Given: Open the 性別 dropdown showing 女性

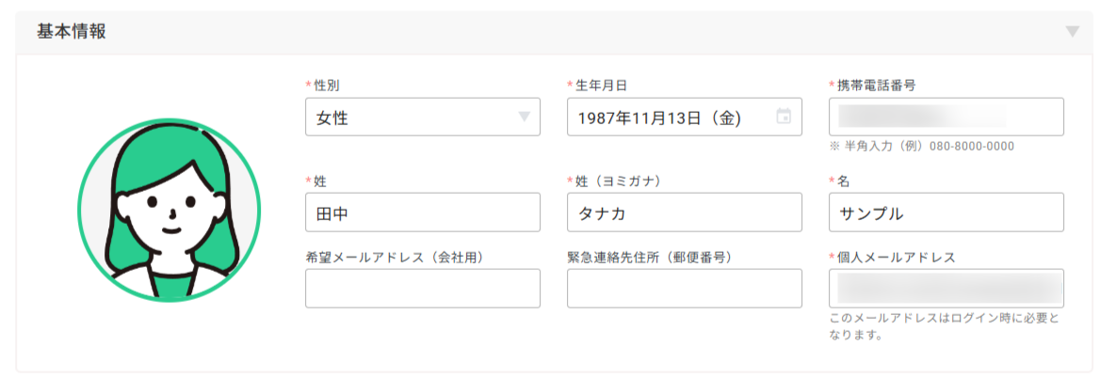Looking at the screenshot, I should (422, 117).
